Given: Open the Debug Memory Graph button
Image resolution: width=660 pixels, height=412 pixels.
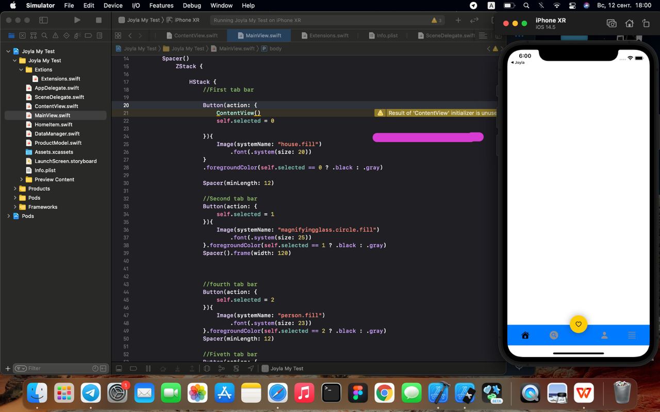Looking at the screenshot, I should [x=222, y=368].
